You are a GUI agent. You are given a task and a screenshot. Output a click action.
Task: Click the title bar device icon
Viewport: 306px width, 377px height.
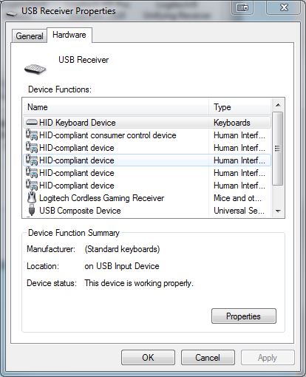12,13
